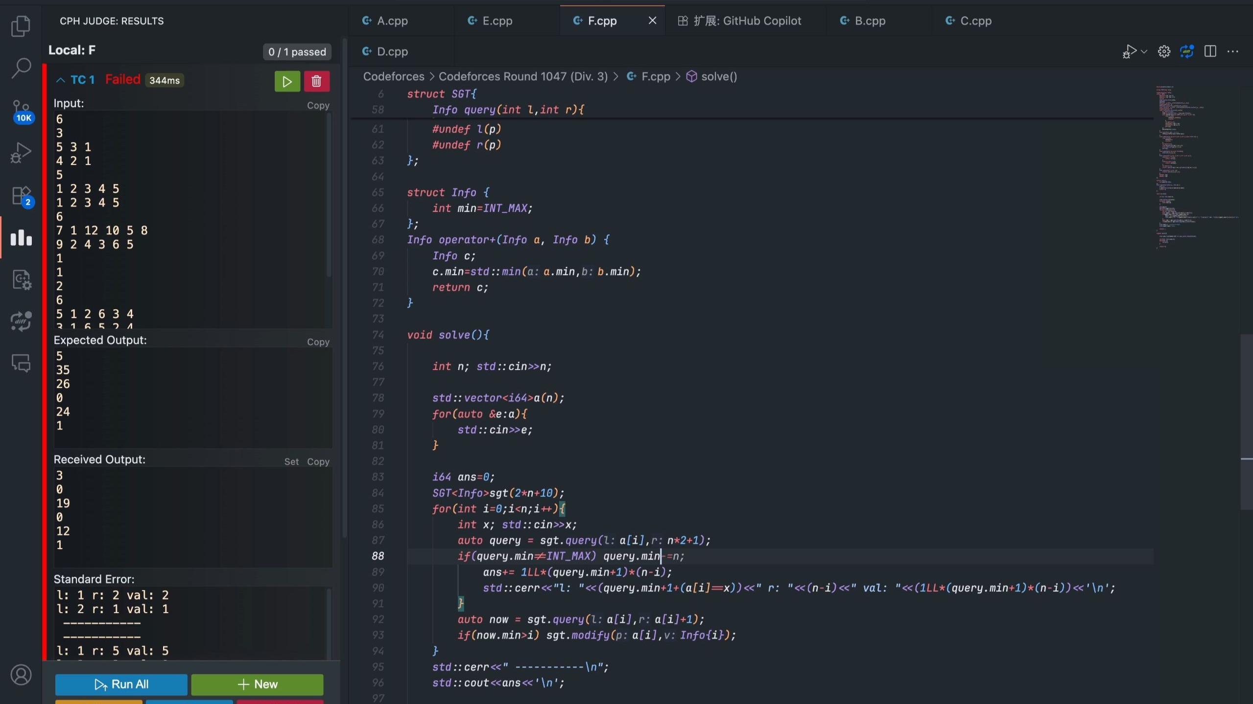The image size is (1253, 704).
Task: Open More Actions ellipsis in editor toolbar
Action: pyautogui.click(x=1233, y=51)
